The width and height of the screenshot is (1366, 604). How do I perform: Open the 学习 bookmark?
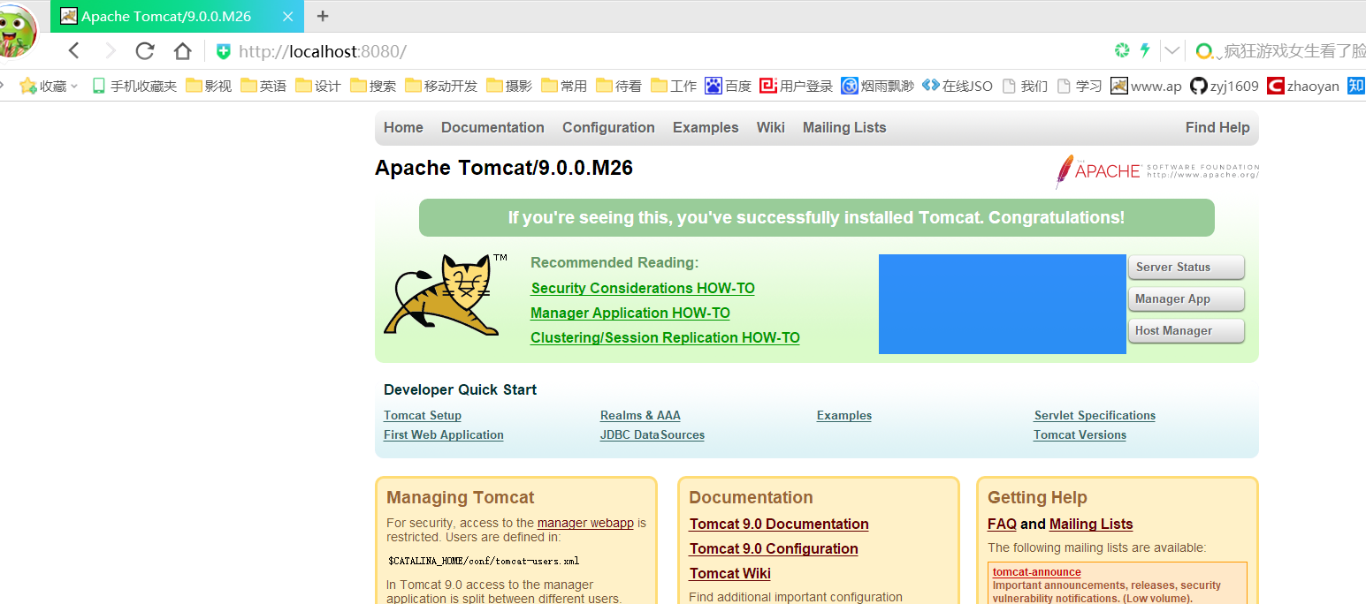(1080, 86)
